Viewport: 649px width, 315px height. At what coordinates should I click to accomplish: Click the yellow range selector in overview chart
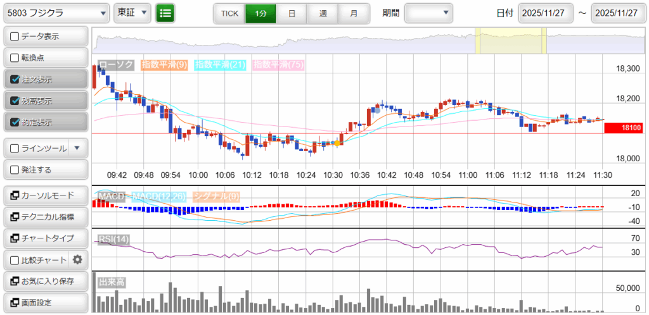(511, 41)
